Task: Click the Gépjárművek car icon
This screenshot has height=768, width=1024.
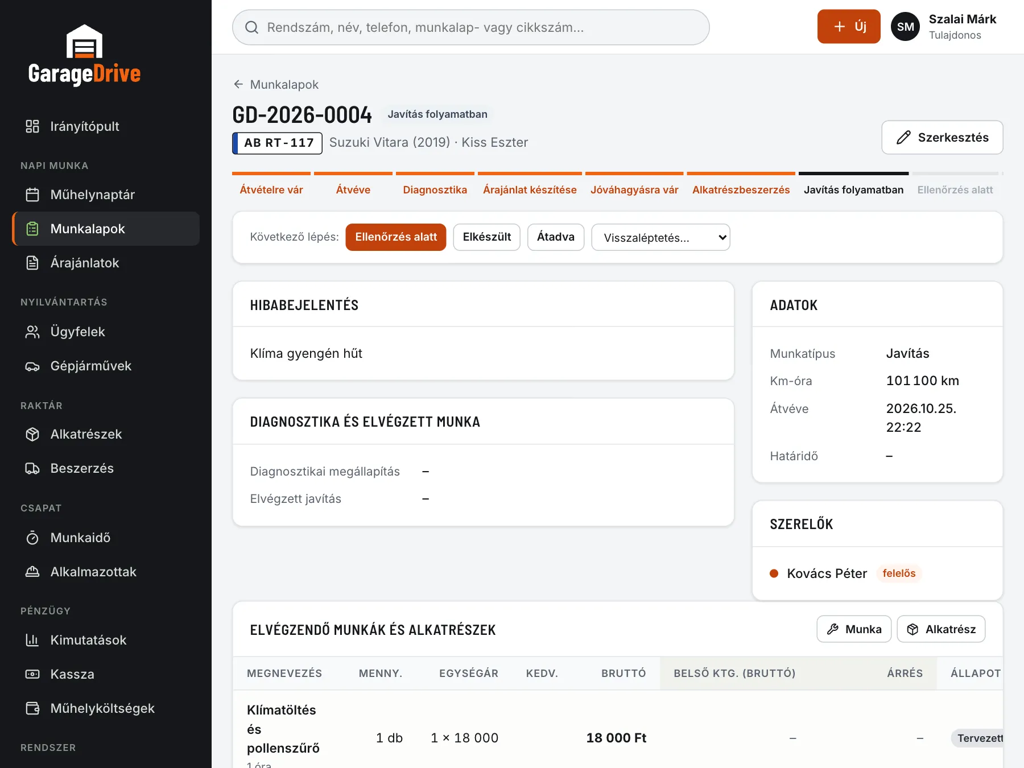Action: (32, 366)
